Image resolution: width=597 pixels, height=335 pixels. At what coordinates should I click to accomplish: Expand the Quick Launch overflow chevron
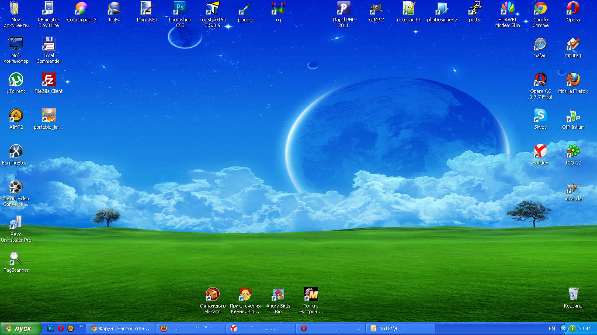(81, 326)
